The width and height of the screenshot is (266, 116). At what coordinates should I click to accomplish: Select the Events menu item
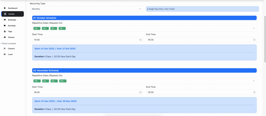point(12,14)
